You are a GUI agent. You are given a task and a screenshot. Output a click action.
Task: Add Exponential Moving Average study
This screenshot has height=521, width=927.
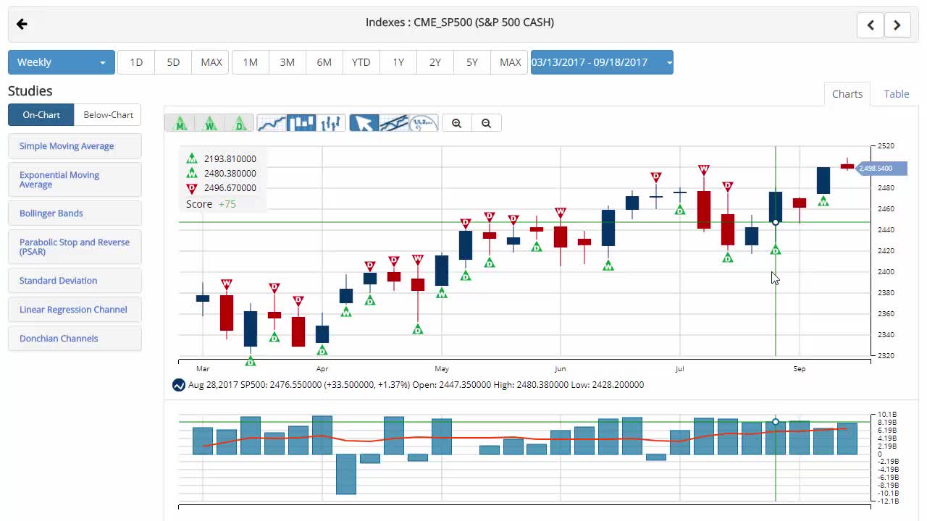point(75,179)
